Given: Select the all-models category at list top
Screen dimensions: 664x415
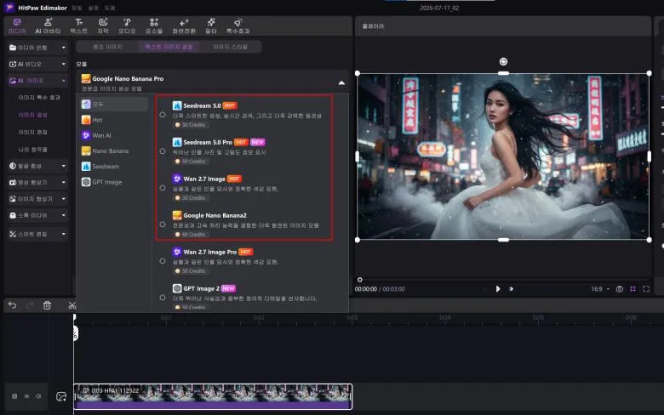Looking at the screenshot, I should pyautogui.click(x=113, y=104).
